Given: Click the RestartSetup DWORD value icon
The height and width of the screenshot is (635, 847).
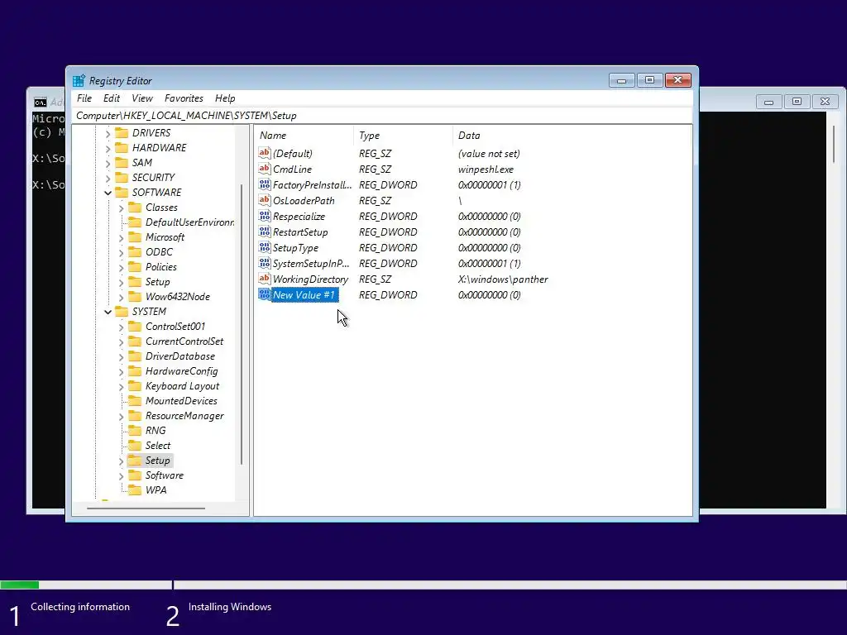Looking at the screenshot, I should click(264, 232).
